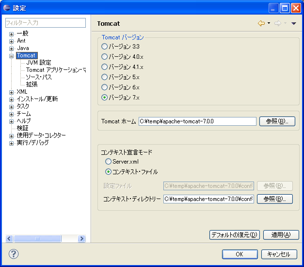The image size is (304, 267).
Task: Close the 設定 dialog window
Action: [x=296, y=8]
